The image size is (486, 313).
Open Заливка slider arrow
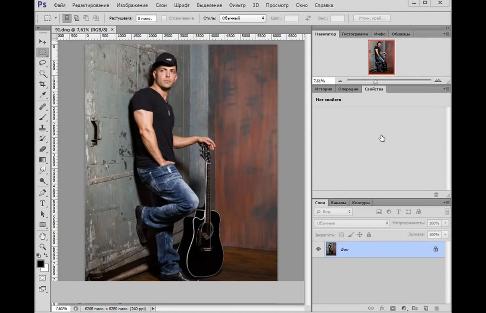coord(445,234)
